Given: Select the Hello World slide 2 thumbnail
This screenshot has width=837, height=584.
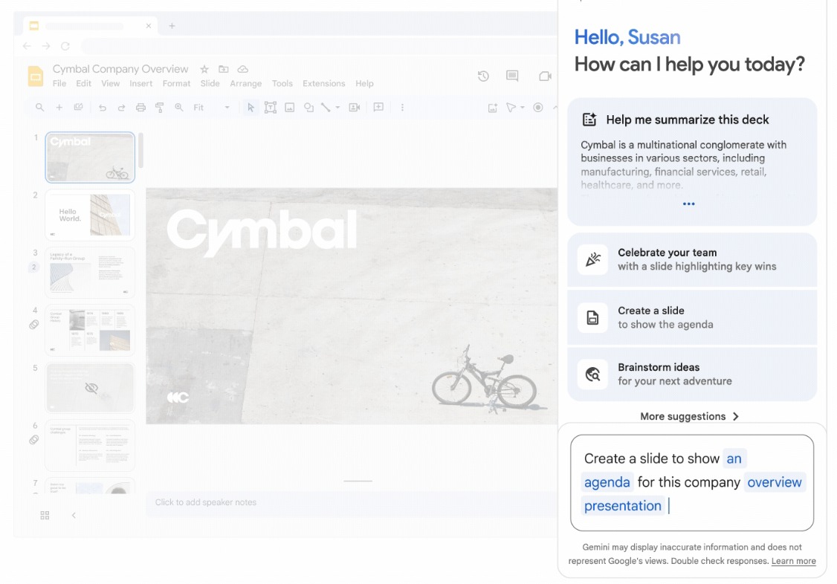Looking at the screenshot, I should tap(90, 215).
